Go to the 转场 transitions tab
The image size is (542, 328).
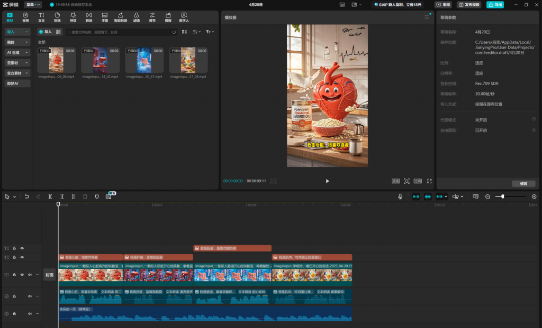coord(89,17)
